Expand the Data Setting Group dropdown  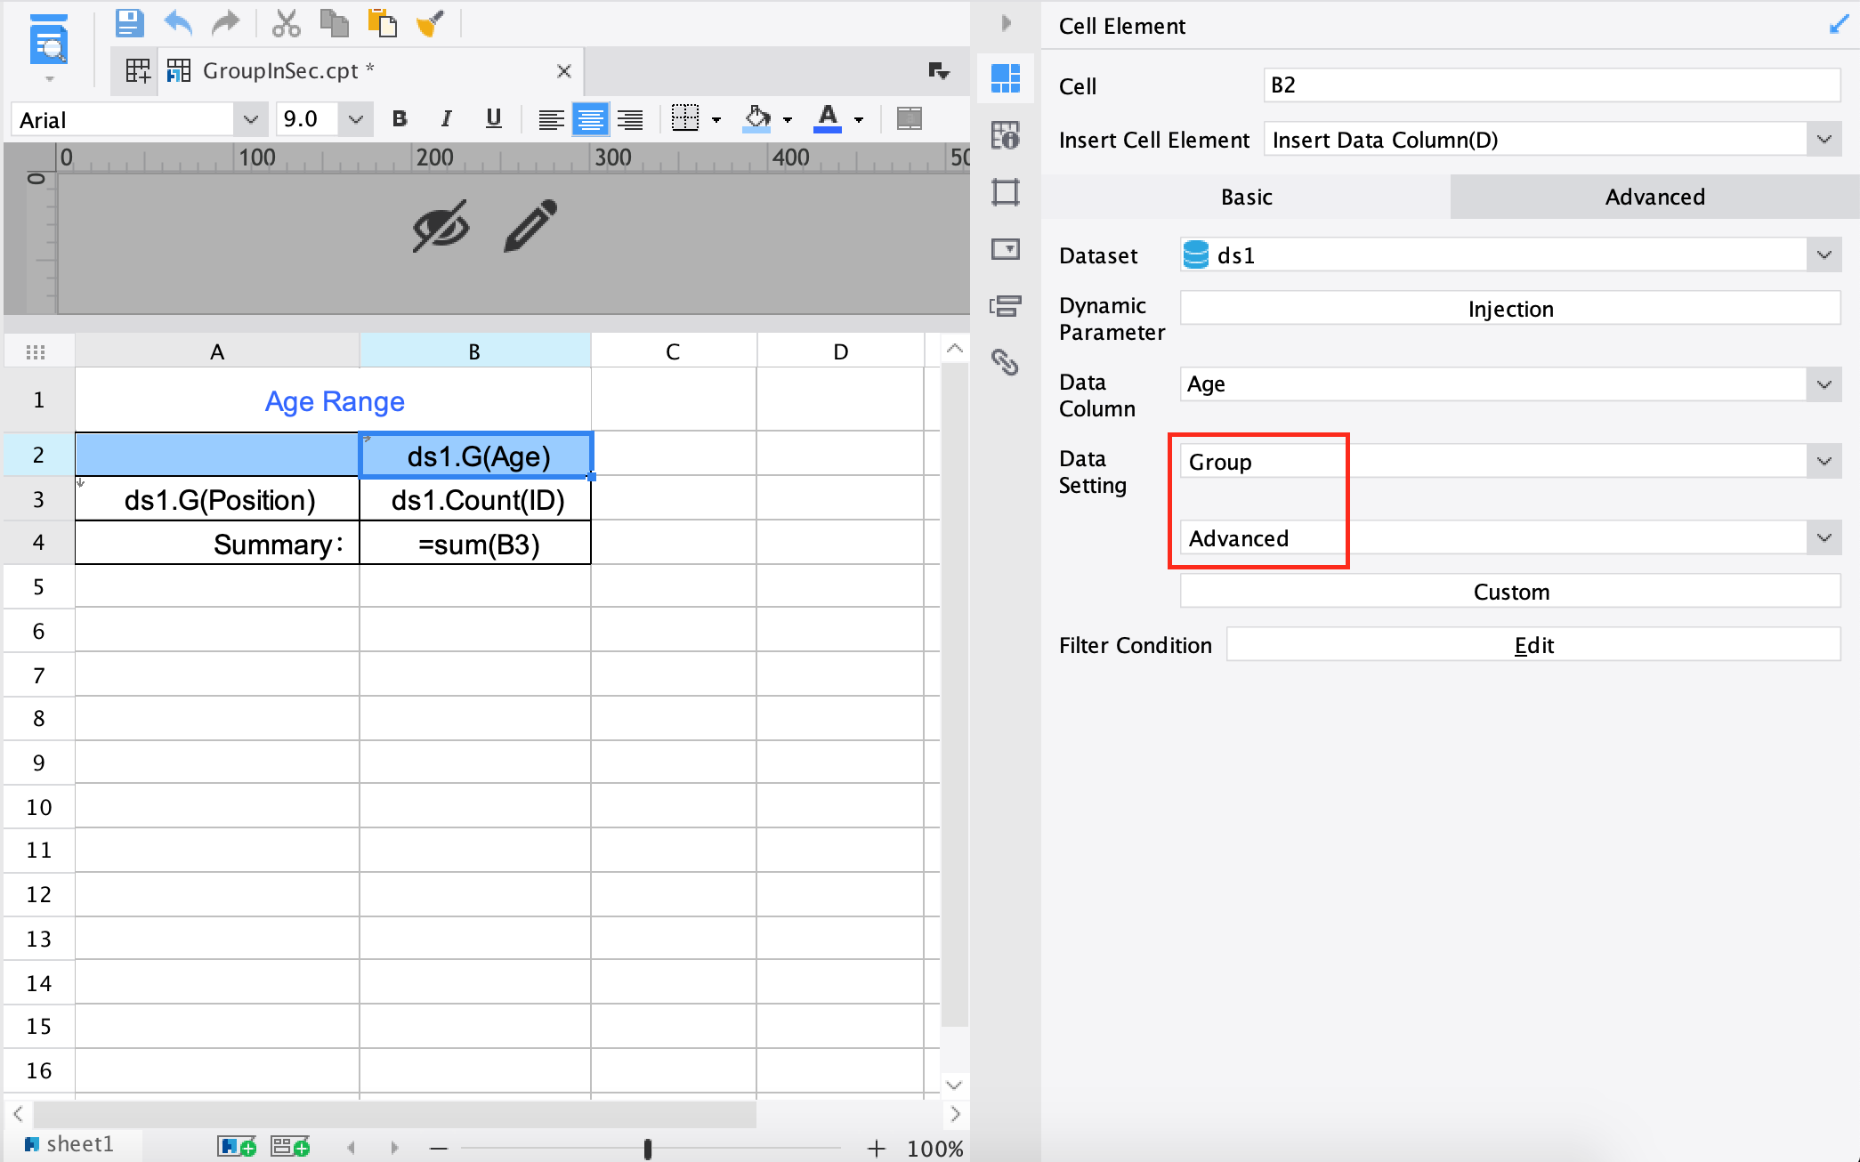pos(1824,461)
